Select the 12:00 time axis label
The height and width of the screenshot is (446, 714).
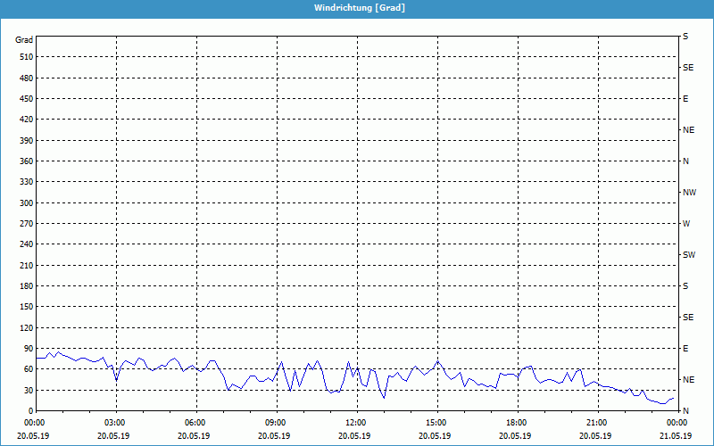pyautogui.click(x=356, y=423)
